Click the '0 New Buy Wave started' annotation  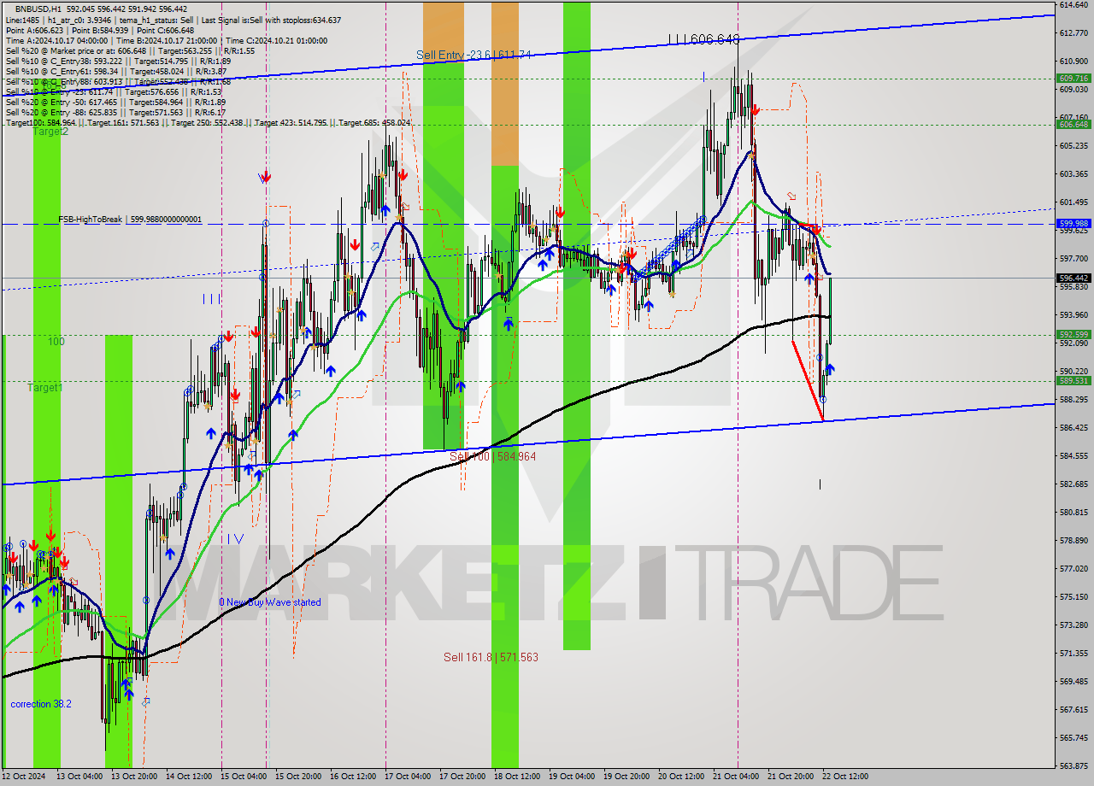click(270, 602)
